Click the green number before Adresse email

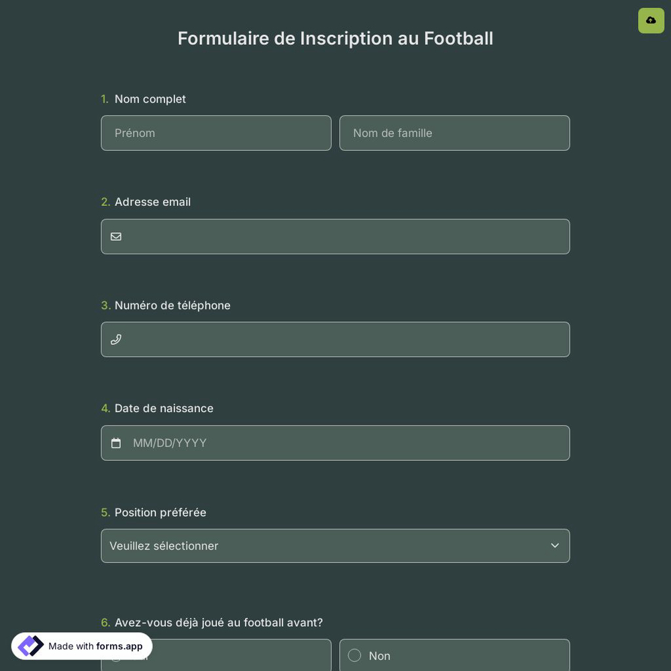[x=105, y=201]
